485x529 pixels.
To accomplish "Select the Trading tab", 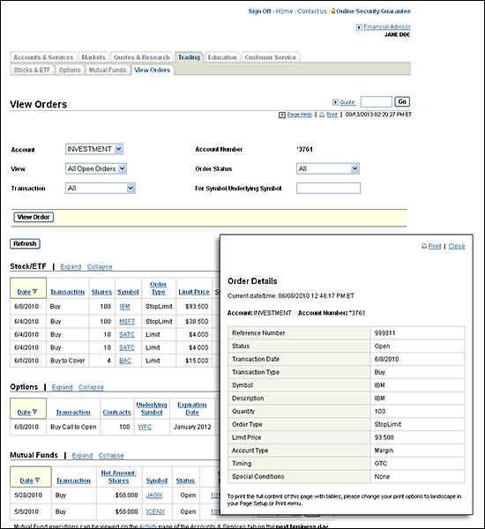I will (189, 57).
